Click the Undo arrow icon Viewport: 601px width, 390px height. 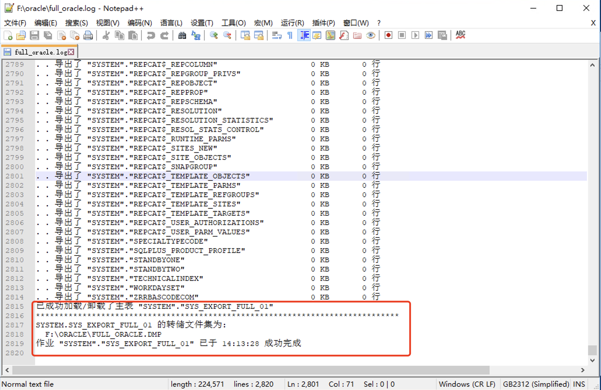click(x=151, y=36)
